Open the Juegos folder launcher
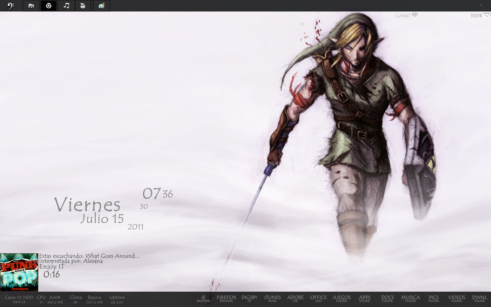 [341, 299]
